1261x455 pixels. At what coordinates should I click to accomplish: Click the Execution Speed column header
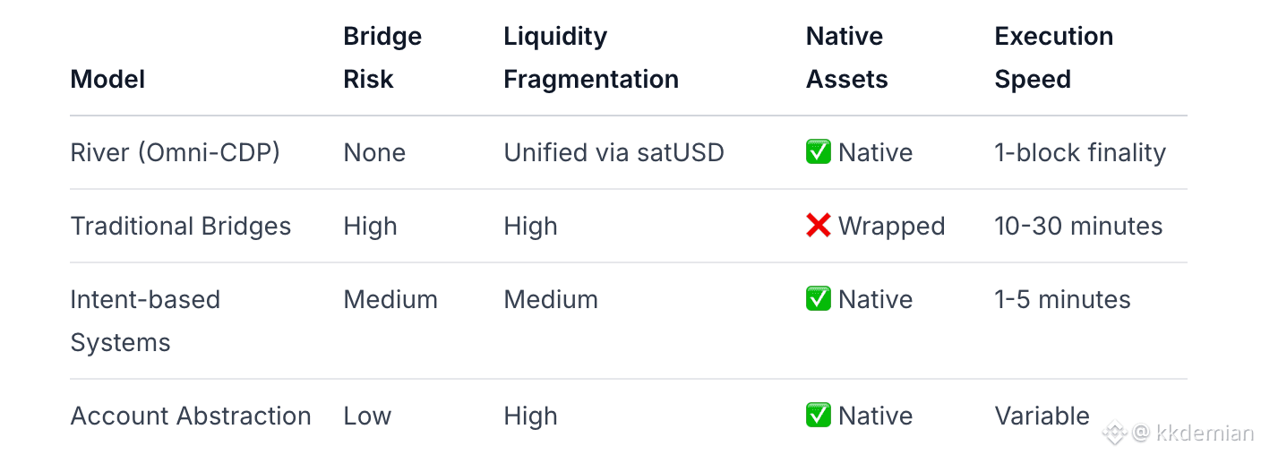1053,57
